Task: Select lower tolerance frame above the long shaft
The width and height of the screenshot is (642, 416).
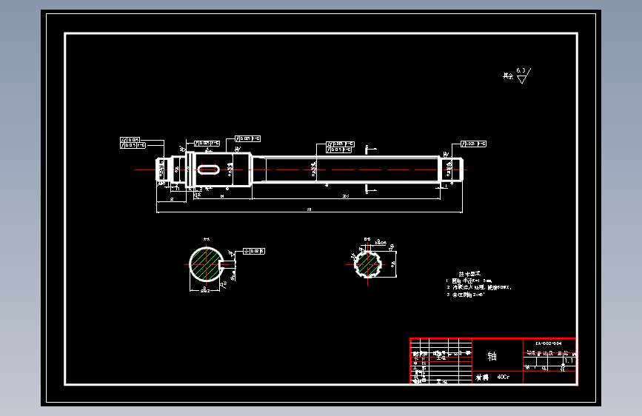Action: (x=339, y=150)
